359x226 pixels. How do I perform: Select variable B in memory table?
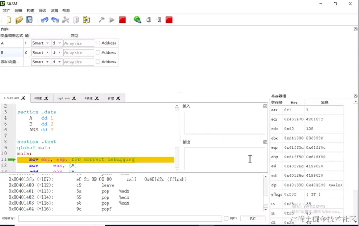pos(12,52)
